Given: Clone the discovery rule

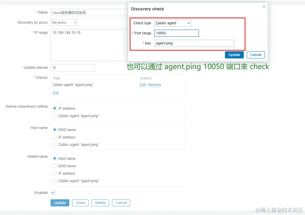Looking at the screenshot, I should (x=80, y=203).
